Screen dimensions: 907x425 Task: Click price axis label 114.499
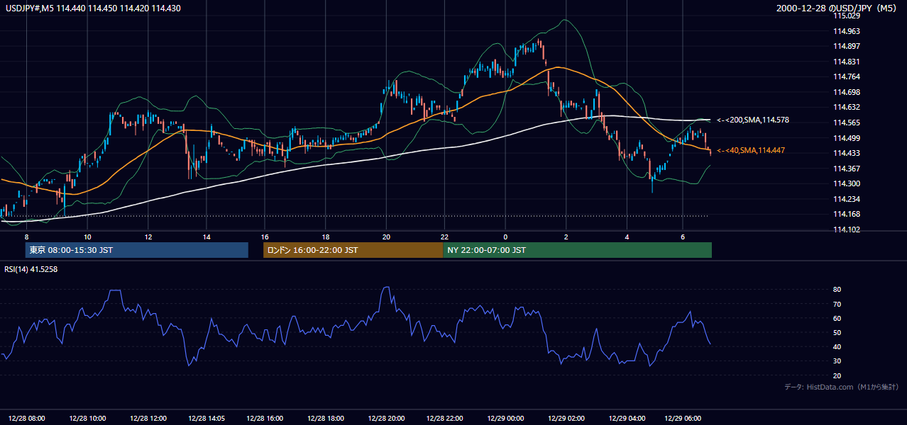click(847, 138)
